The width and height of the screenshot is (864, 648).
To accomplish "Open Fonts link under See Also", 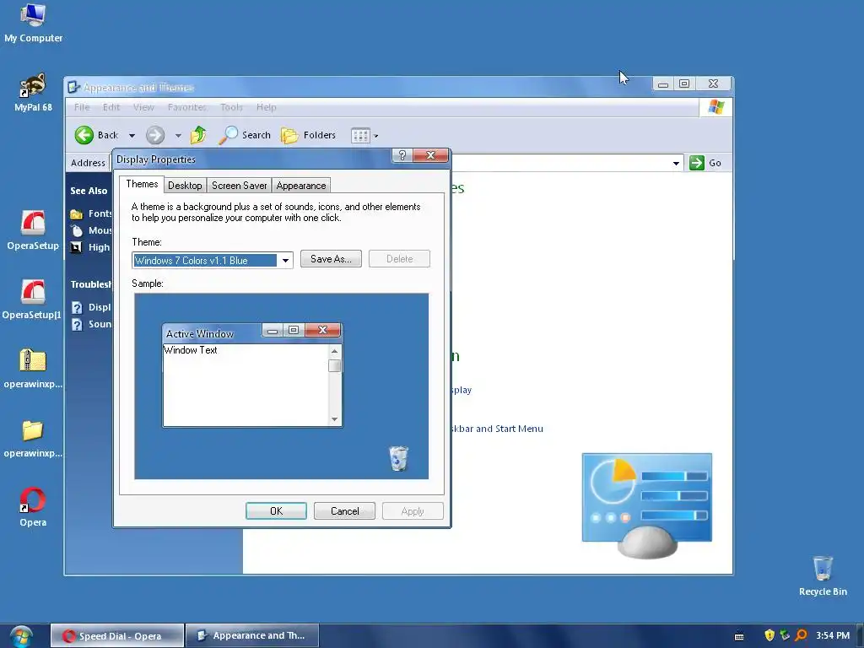I will 91,213.
